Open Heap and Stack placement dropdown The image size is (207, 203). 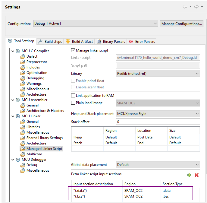tap(158, 114)
